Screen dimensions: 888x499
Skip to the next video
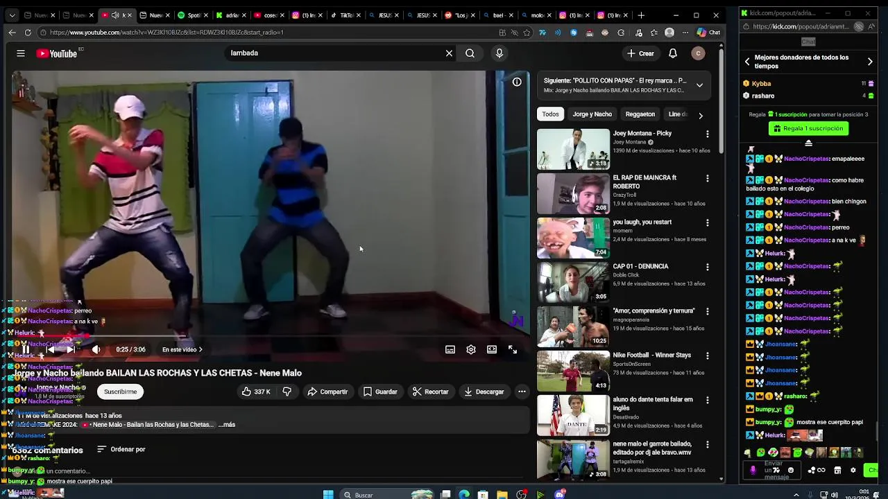tap(70, 349)
